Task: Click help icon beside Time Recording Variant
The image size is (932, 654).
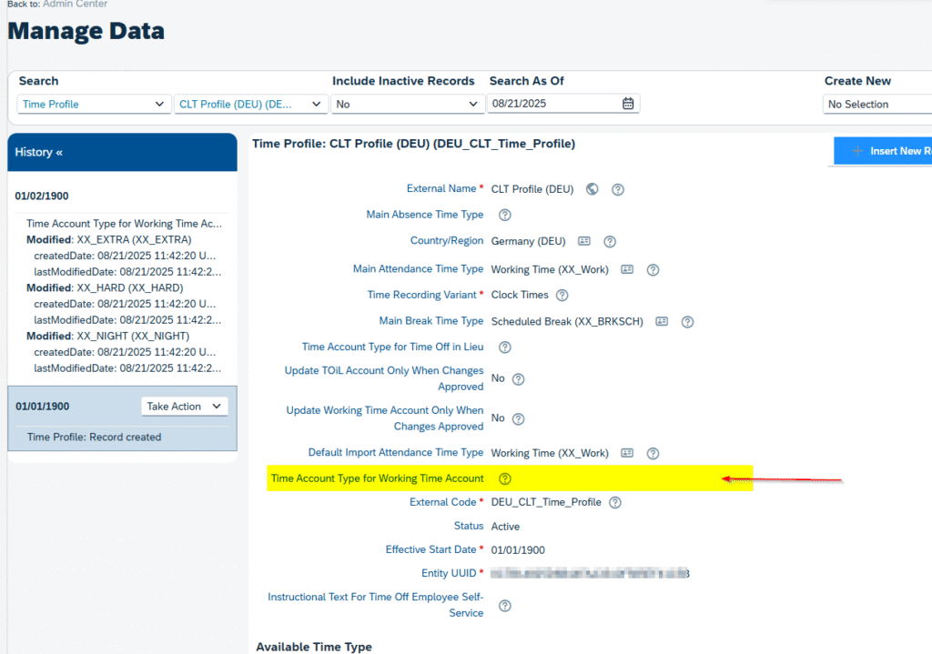Action: (x=562, y=296)
